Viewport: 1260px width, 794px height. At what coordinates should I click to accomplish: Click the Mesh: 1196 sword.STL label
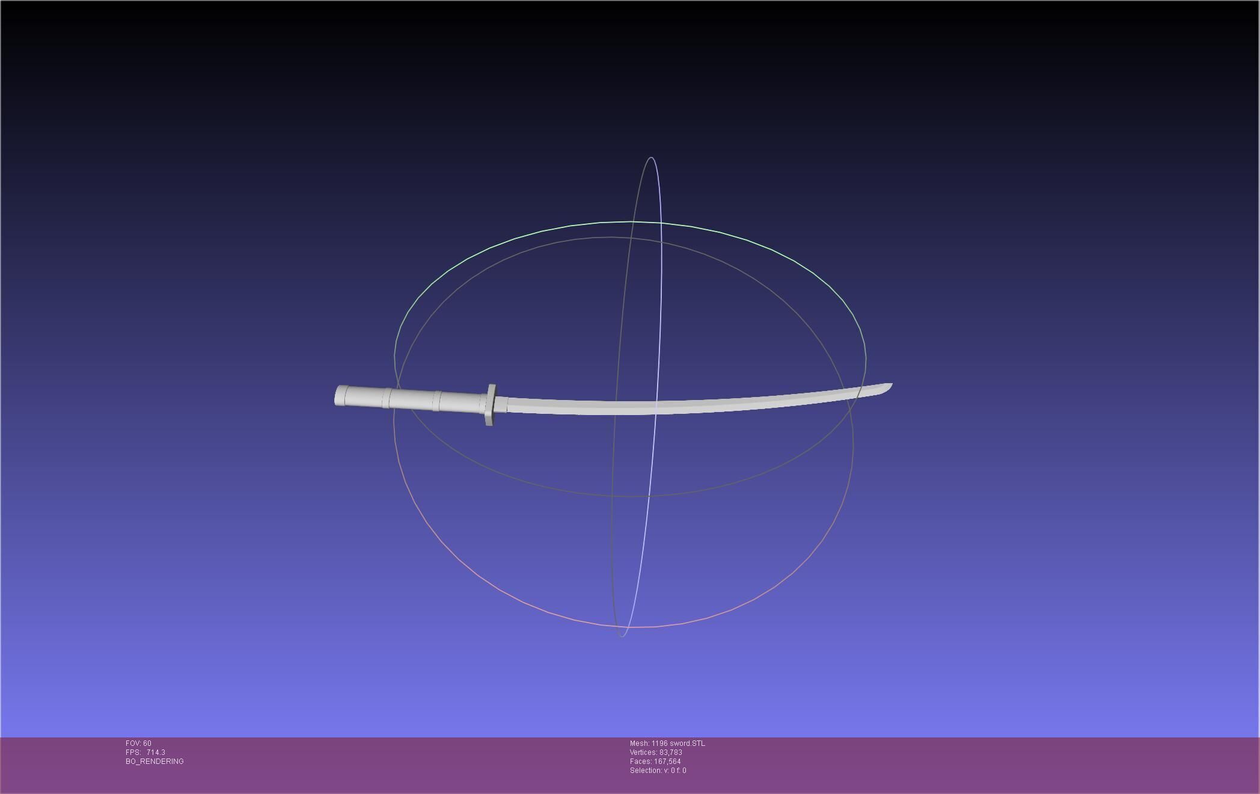click(x=667, y=743)
